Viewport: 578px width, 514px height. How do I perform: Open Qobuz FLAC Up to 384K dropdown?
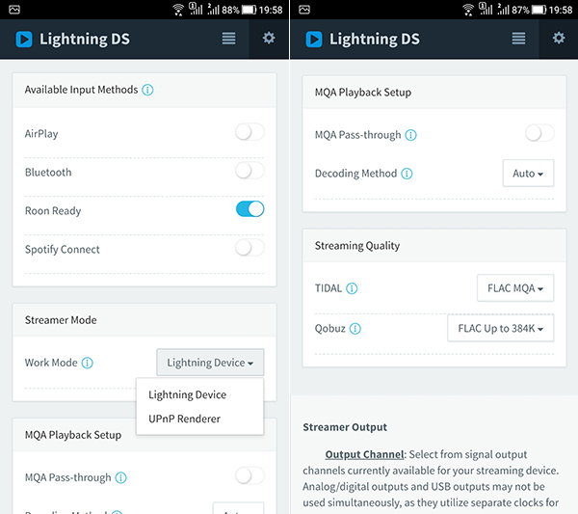501,328
